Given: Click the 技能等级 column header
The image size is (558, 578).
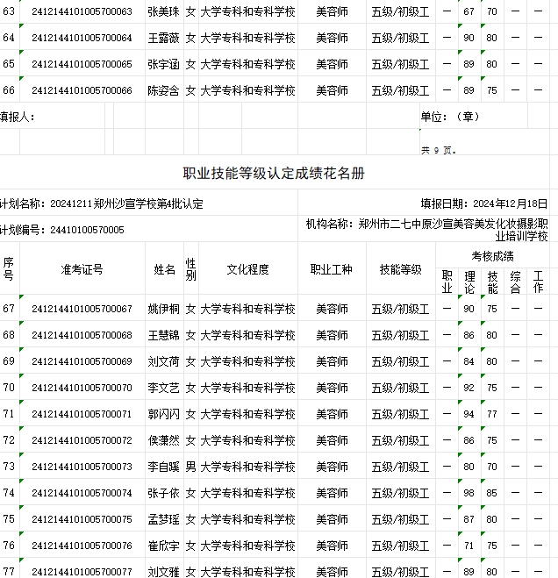Looking at the screenshot, I should point(400,269).
